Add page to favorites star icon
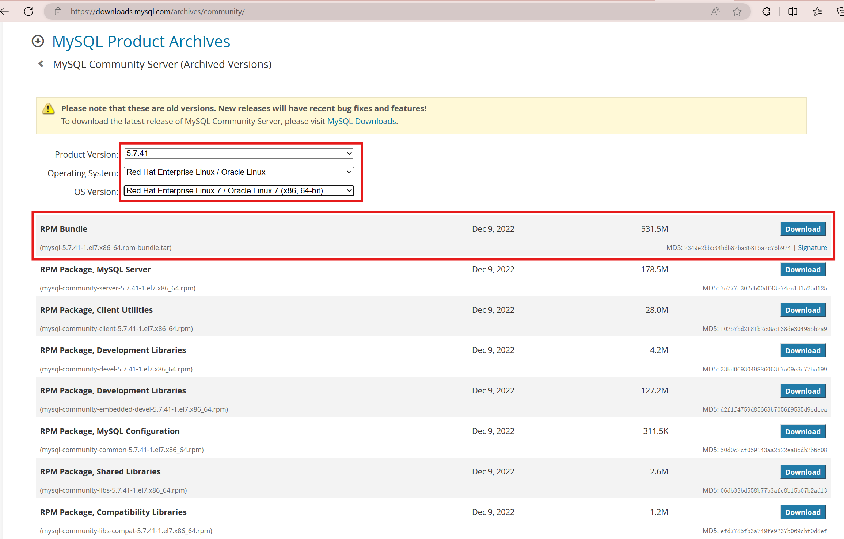Screen dimensions: 844x539 (x=737, y=12)
